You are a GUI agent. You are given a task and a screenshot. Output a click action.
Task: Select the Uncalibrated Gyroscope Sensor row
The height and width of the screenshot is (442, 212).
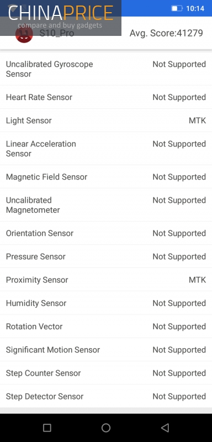[106, 69]
